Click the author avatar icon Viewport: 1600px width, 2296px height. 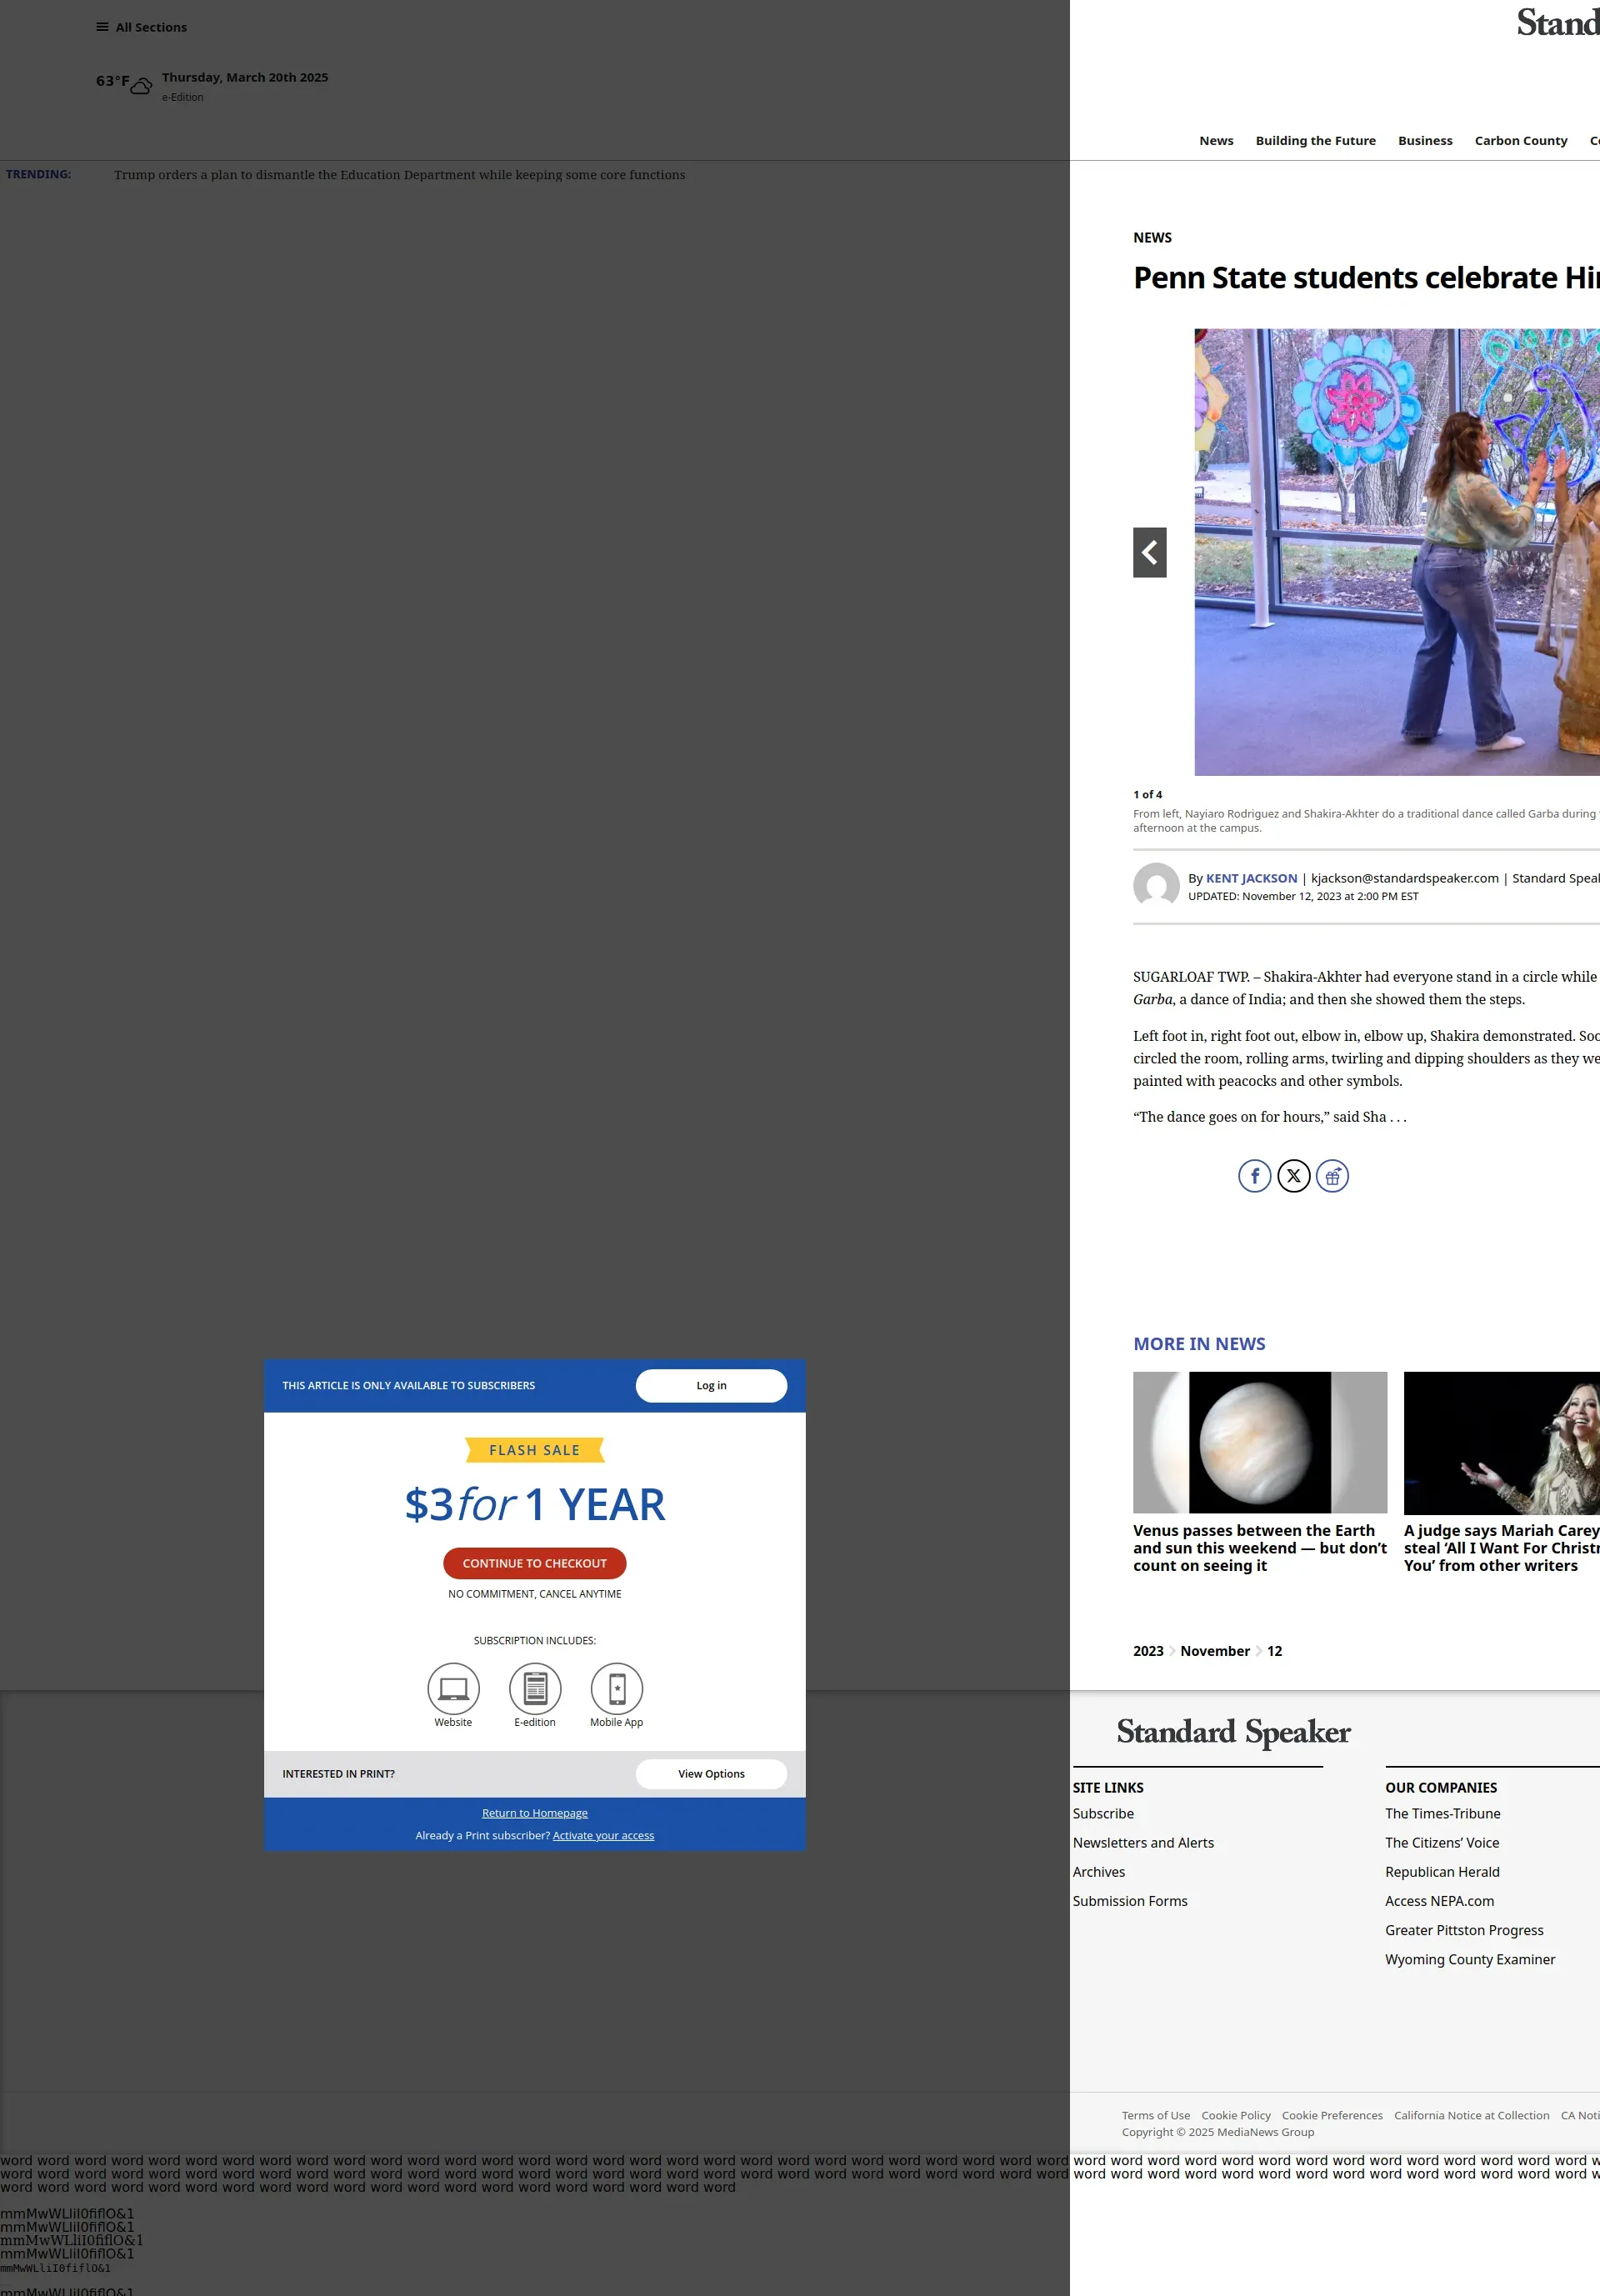tap(1156, 886)
